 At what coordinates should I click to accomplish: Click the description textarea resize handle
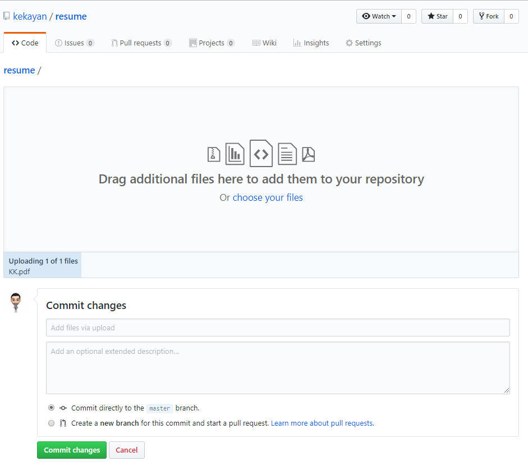(507, 390)
